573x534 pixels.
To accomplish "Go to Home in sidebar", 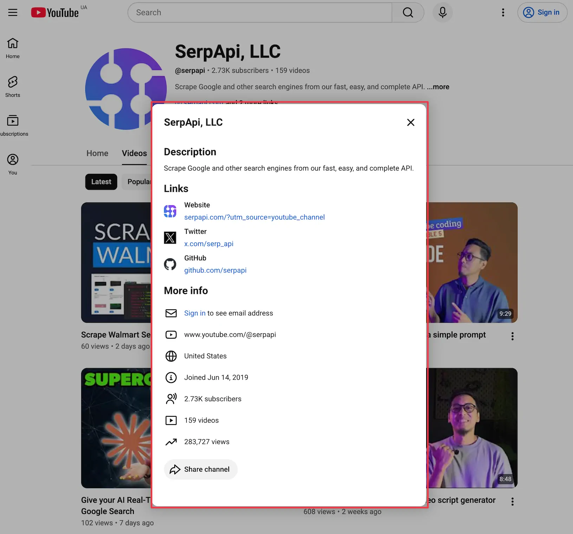I will (x=13, y=48).
